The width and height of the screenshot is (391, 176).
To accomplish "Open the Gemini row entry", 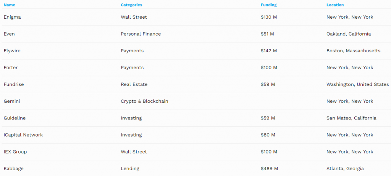I will (x=12, y=101).
